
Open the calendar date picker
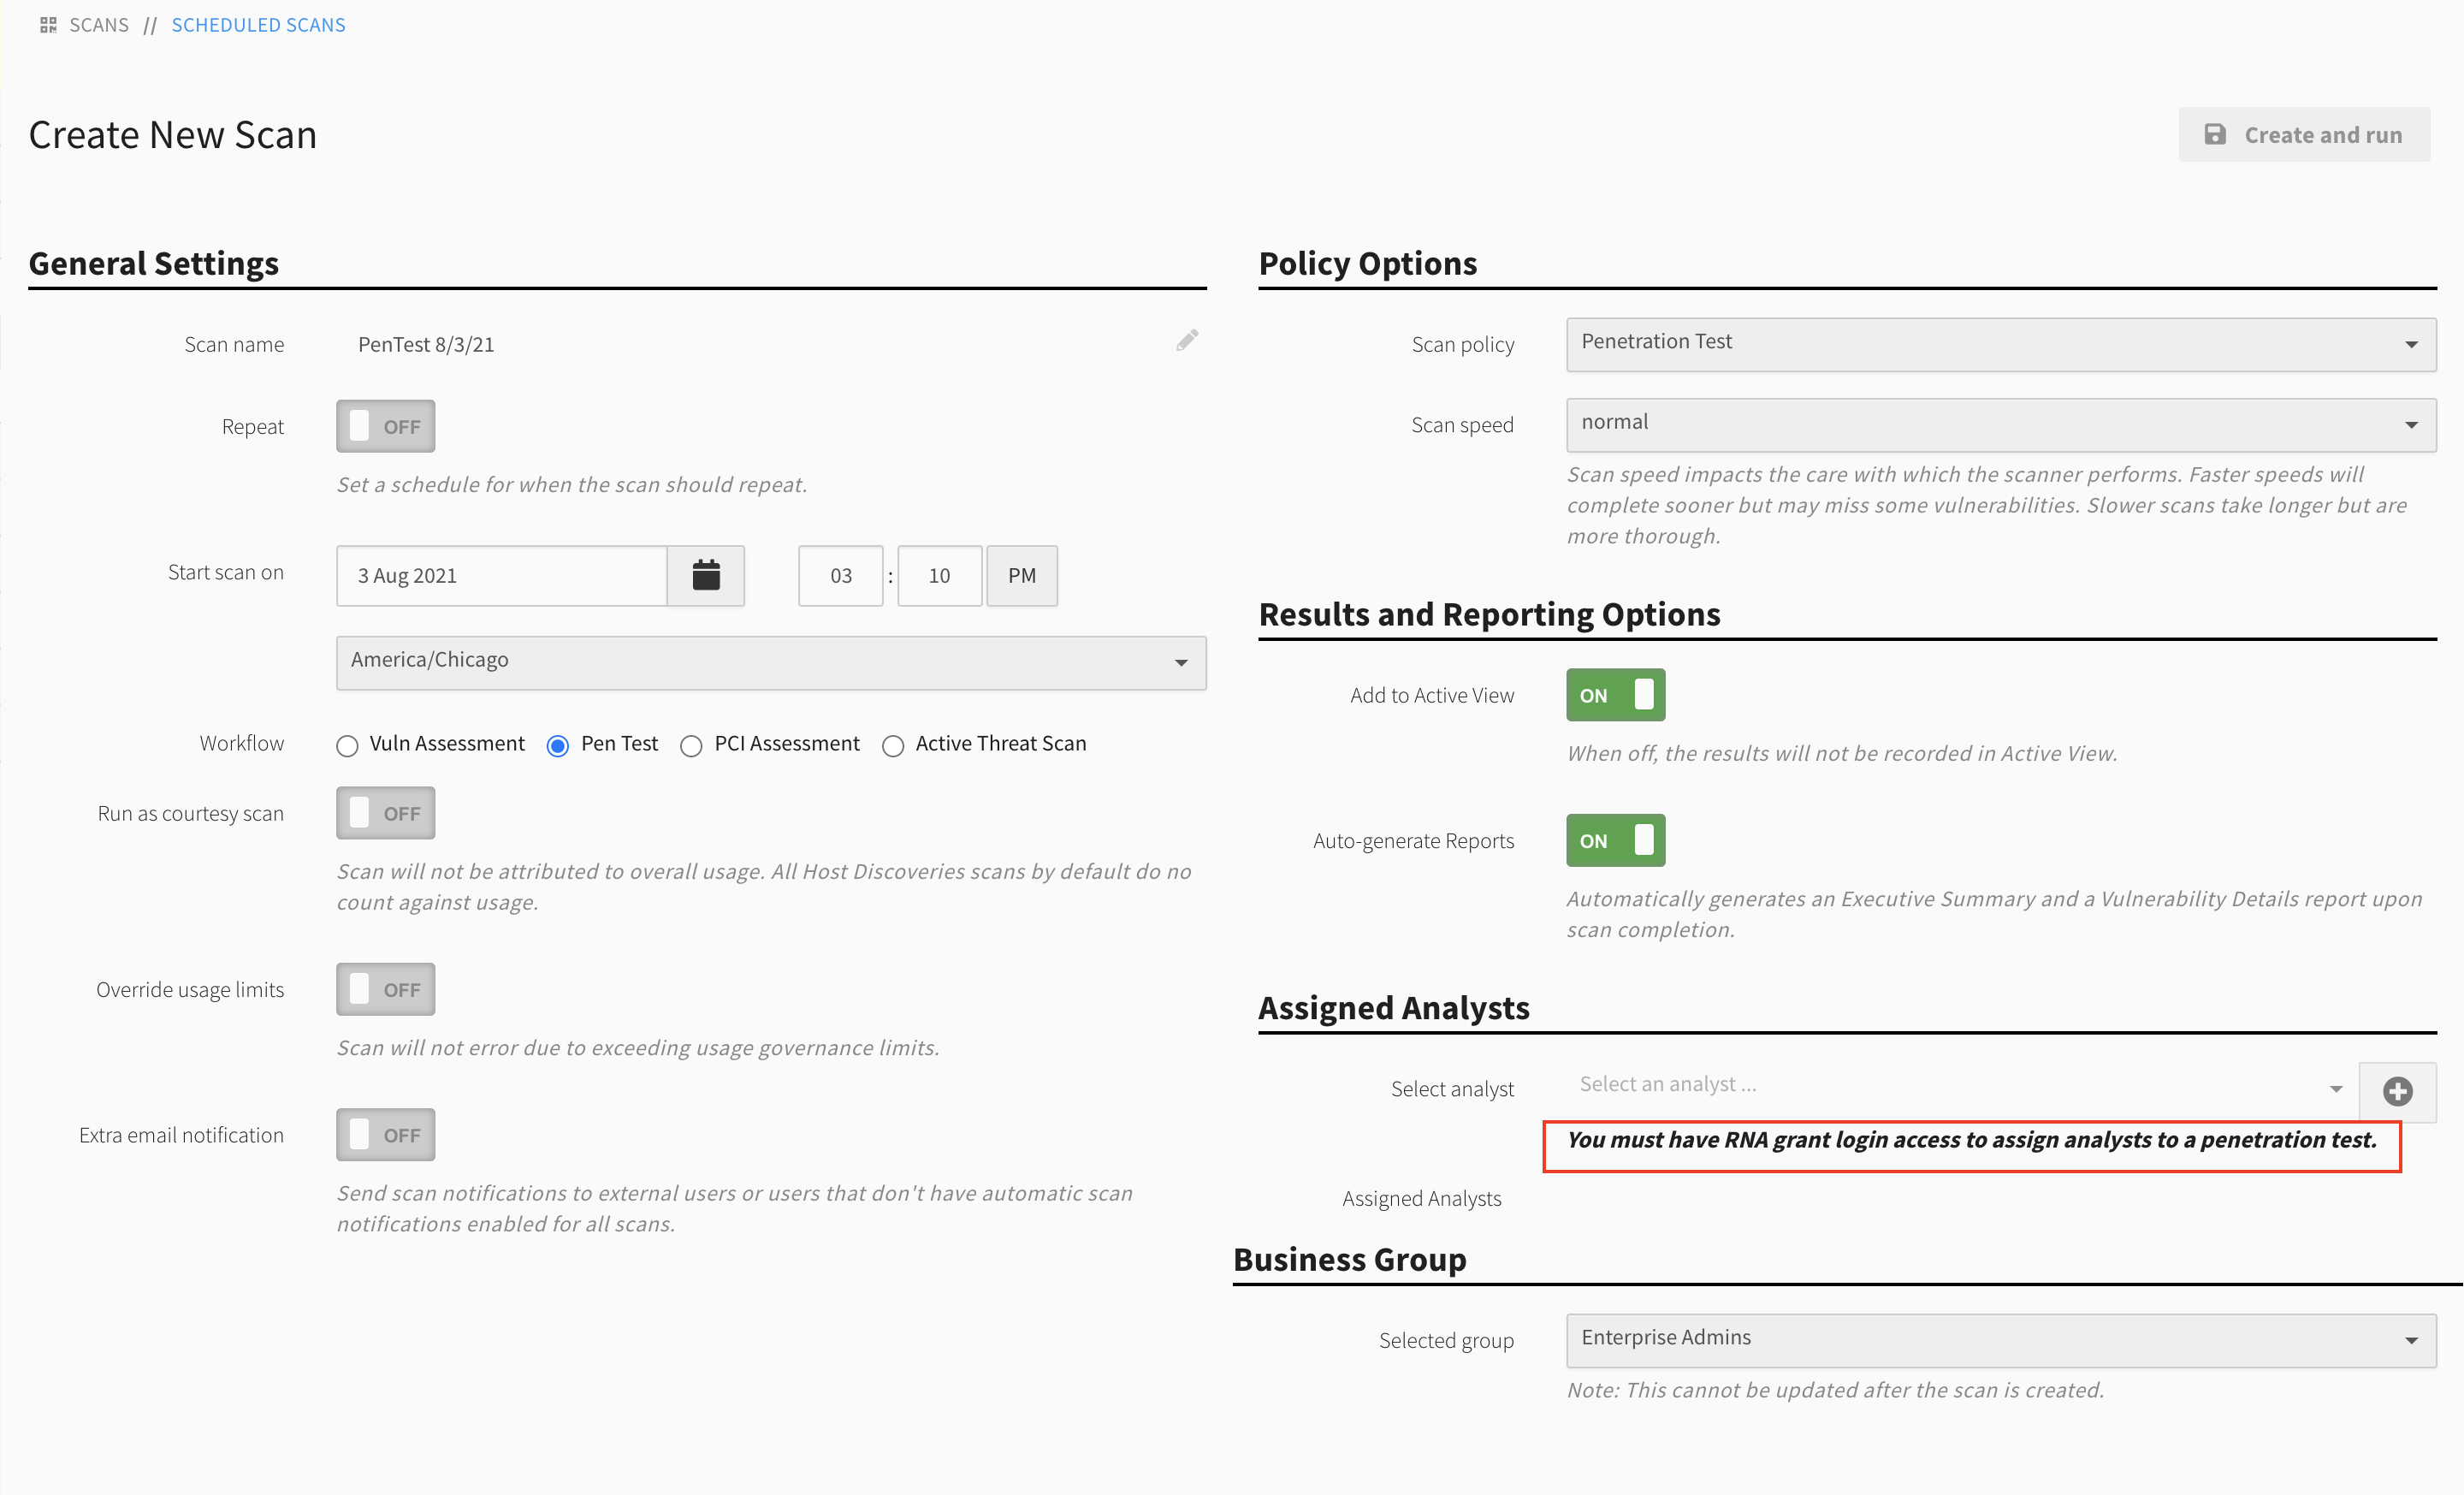(706, 575)
